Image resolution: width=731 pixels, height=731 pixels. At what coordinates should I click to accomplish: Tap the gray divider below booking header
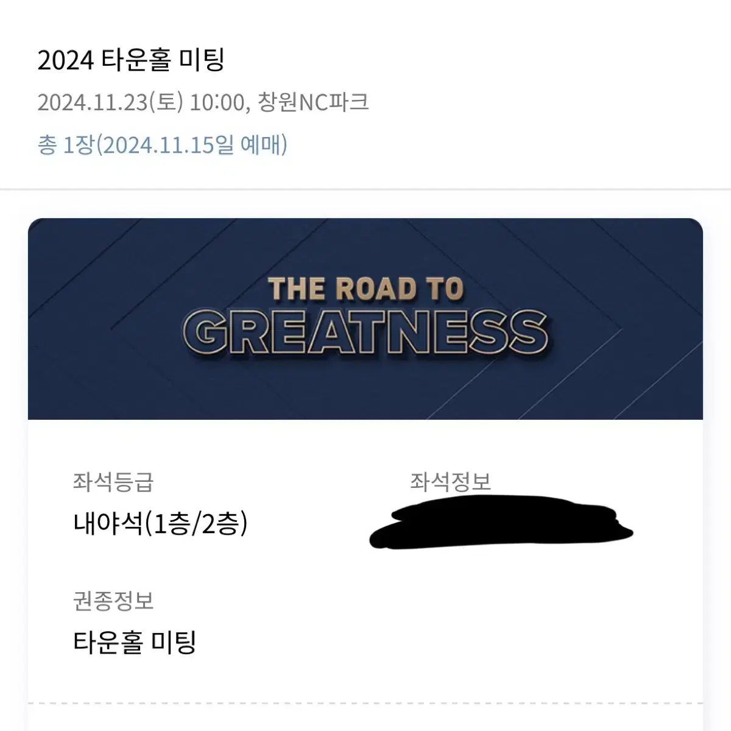pyautogui.click(x=365, y=189)
